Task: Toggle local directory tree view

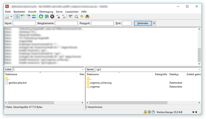Action: 23,17
